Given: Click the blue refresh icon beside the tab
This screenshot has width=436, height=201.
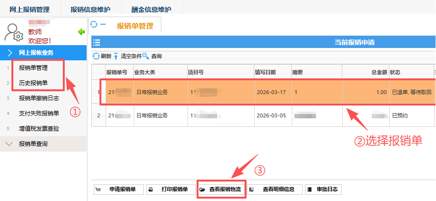Looking at the screenshot, I should coord(94,24).
